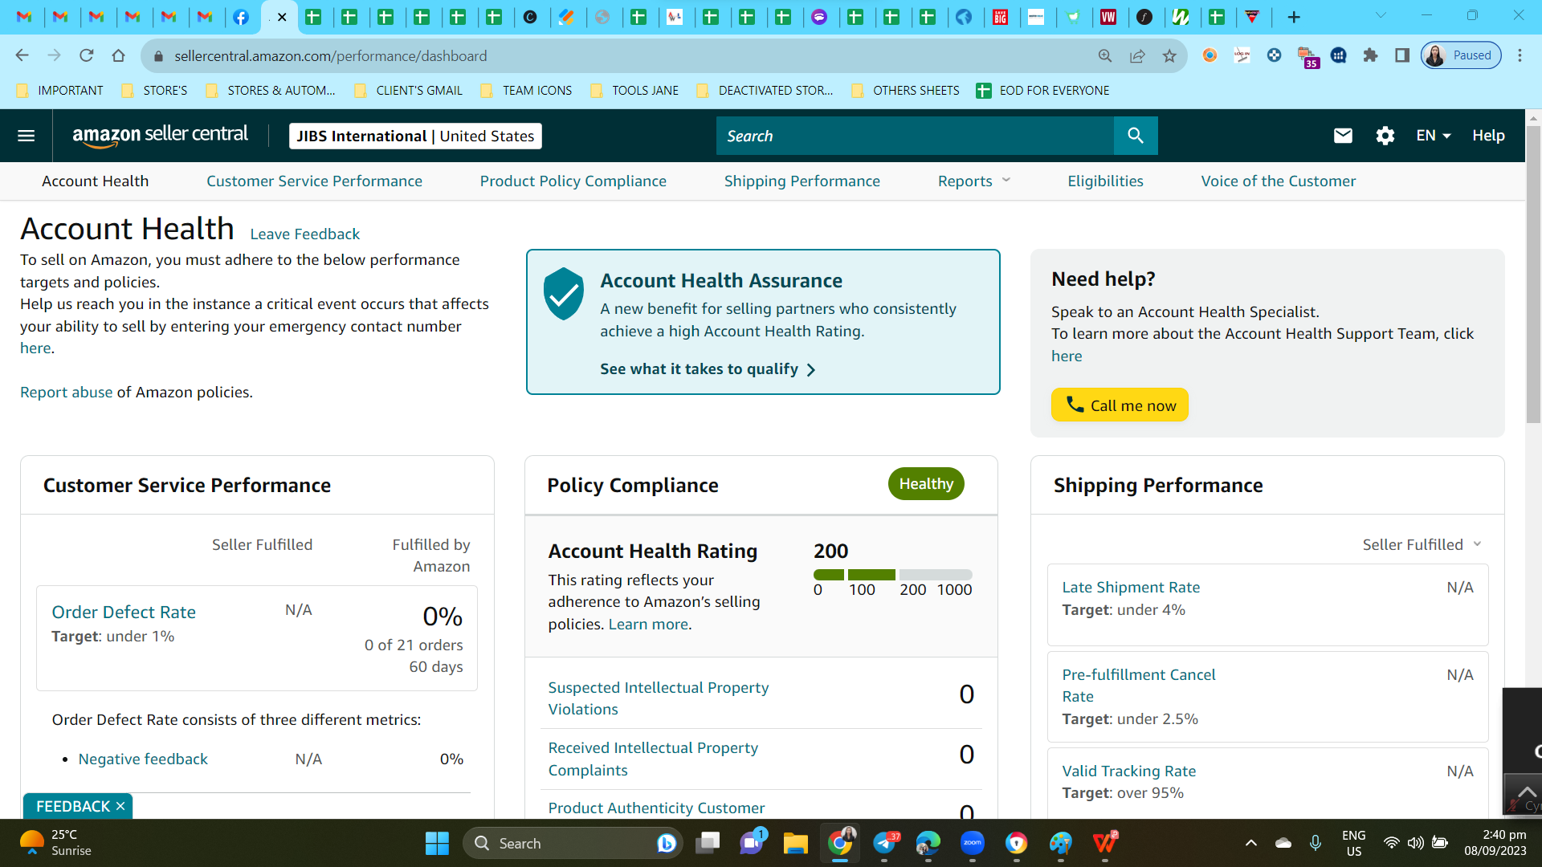Open the page zoom magnifier in address bar
This screenshot has height=867, width=1542.
[1105, 55]
